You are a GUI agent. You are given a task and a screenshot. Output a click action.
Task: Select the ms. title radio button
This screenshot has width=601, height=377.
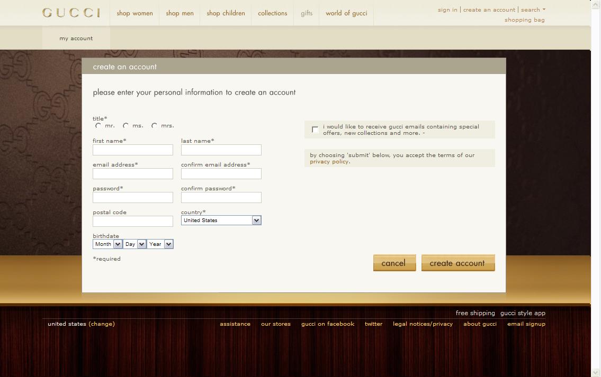coord(125,125)
